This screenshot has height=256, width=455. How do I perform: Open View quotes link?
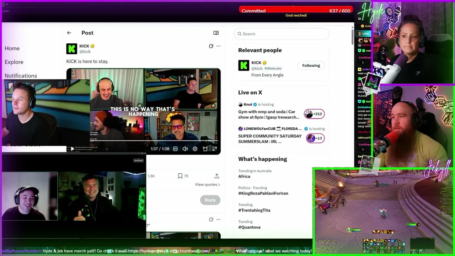207,185
